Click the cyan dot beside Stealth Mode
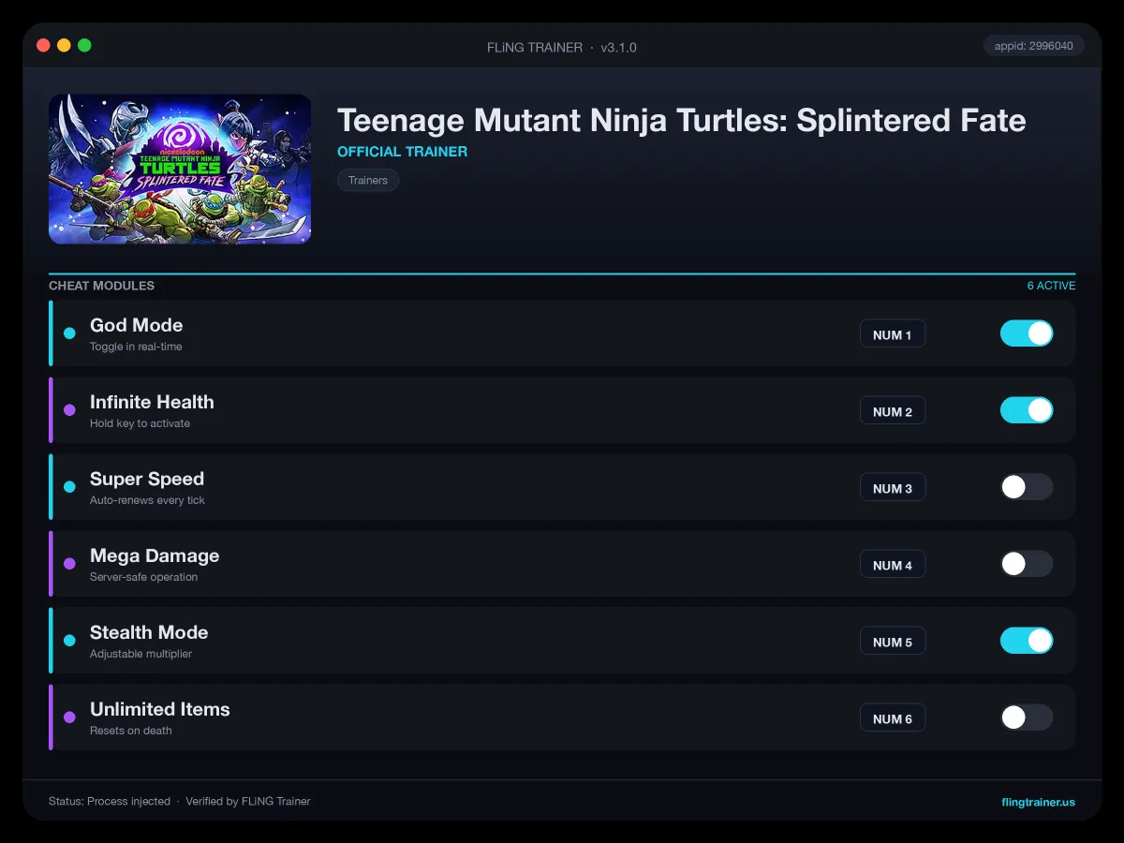1124x843 pixels. click(69, 641)
